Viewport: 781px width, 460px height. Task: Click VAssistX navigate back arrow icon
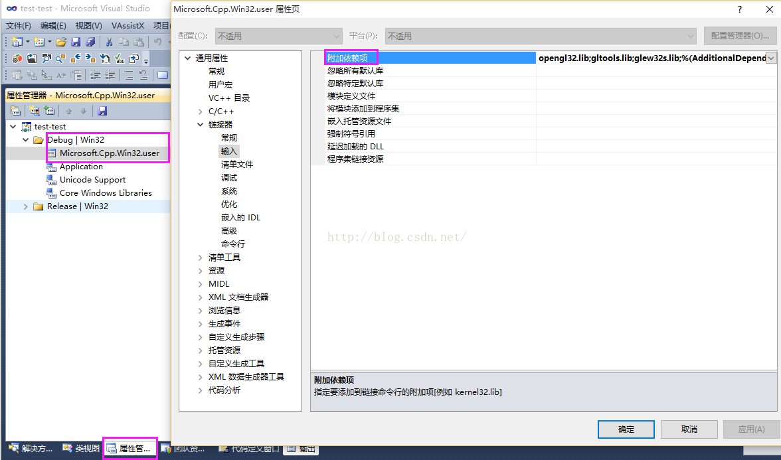tap(76, 58)
